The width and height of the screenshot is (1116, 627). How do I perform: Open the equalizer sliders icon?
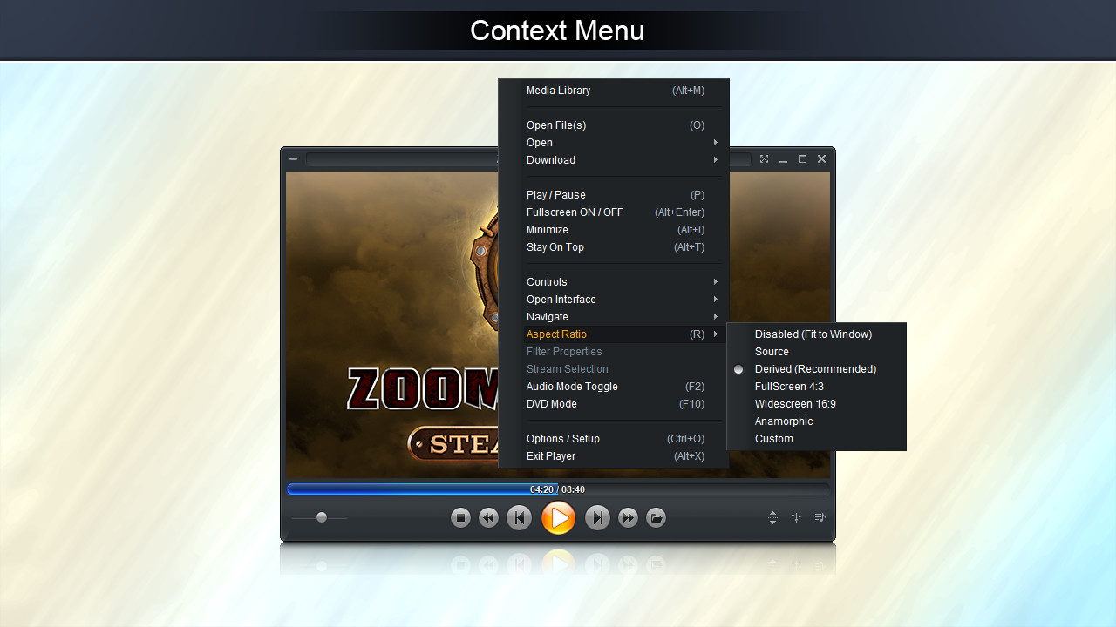click(796, 518)
